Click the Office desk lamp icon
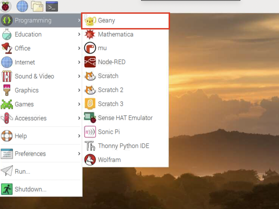 coord(7,48)
